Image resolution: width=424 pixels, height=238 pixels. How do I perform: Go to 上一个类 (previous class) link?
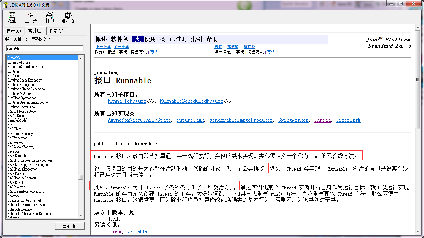[103, 47]
